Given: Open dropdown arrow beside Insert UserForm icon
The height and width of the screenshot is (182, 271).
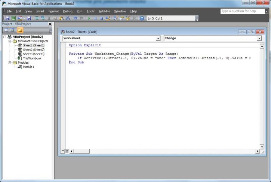Looking at the screenshot, I should pos(24,18).
